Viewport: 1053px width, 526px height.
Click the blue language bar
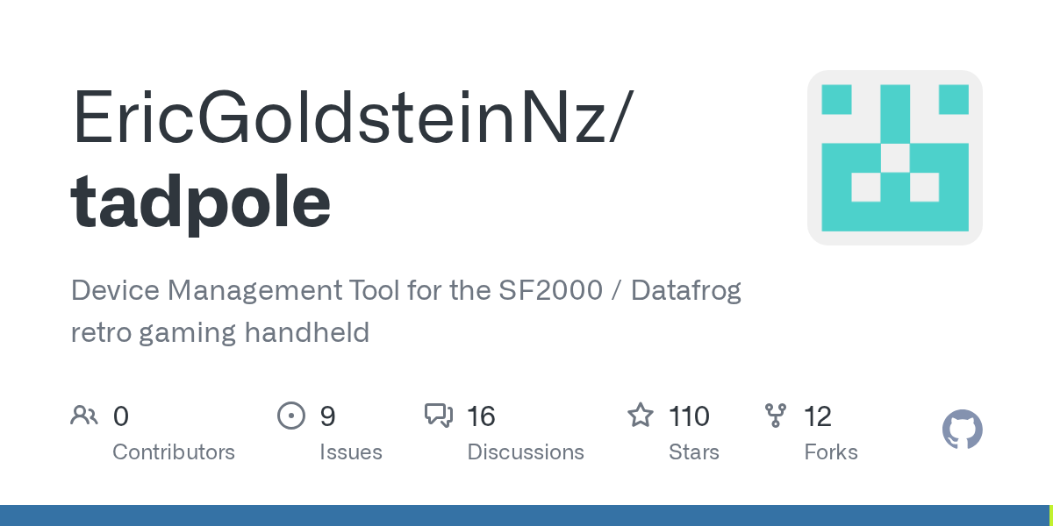pos(525,515)
